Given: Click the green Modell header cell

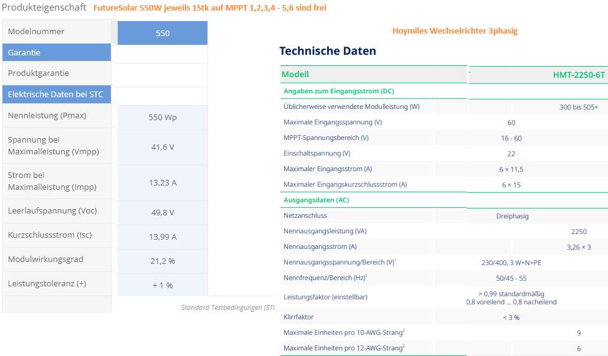Looking at the screenshot, I should coord(374,75).
